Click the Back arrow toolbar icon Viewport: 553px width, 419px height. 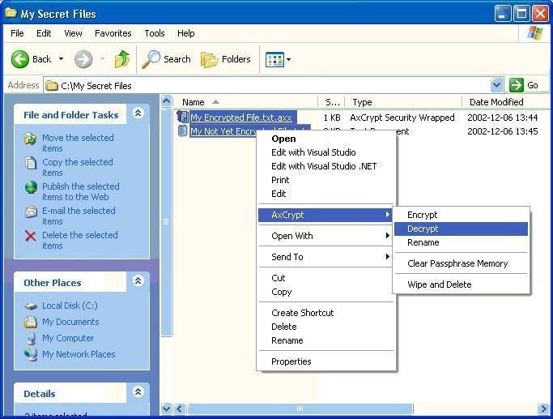click(x=20, y=59)
